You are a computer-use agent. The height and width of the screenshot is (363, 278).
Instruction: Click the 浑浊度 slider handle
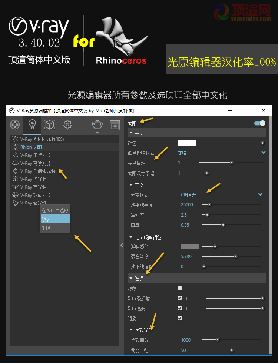[x=207, y=215]
